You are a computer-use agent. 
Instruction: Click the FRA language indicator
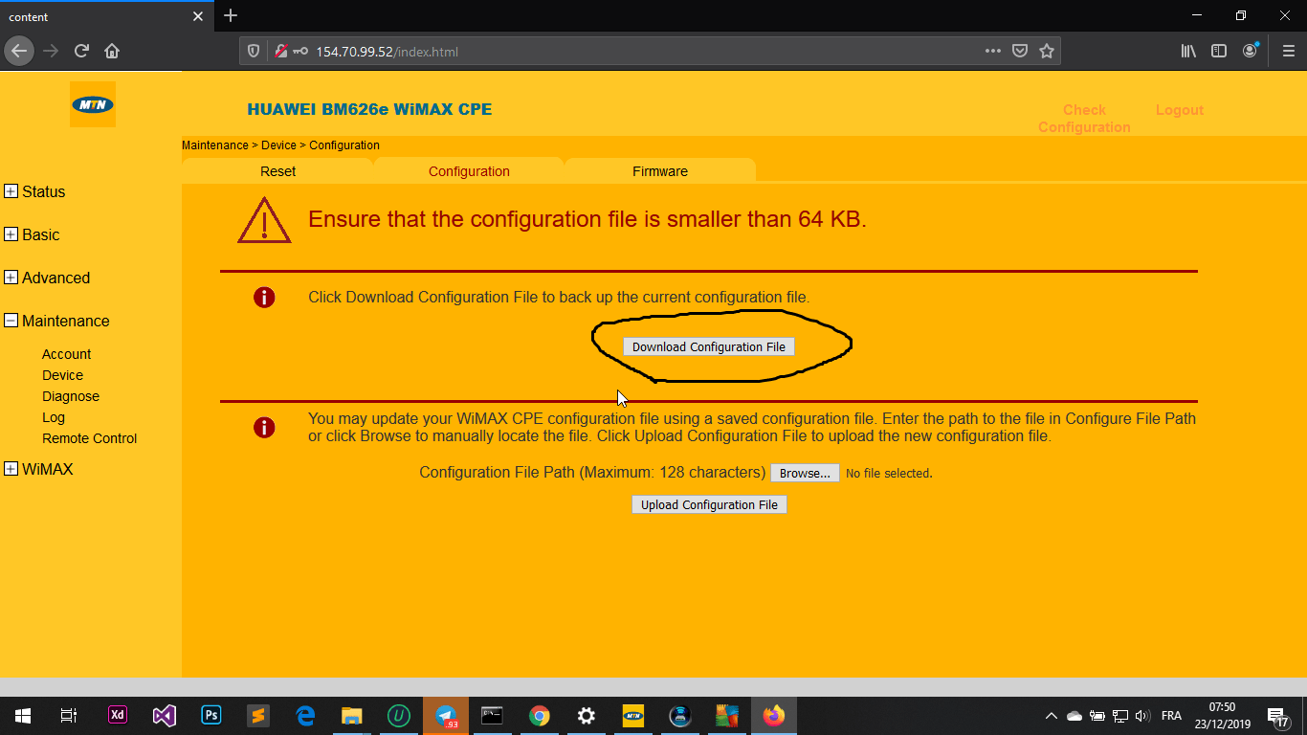(1171, 716)
